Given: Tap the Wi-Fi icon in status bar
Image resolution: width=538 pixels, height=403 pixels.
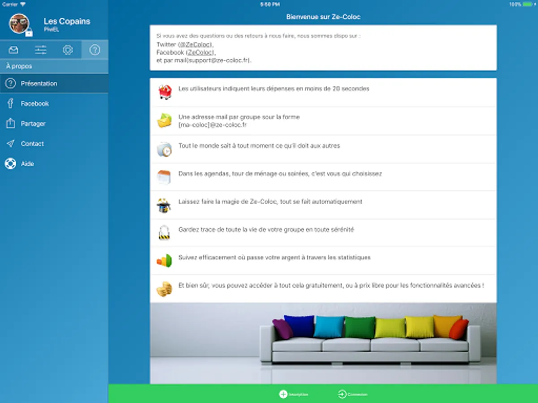Looking at the screenshot, I should tap(23, 4).
